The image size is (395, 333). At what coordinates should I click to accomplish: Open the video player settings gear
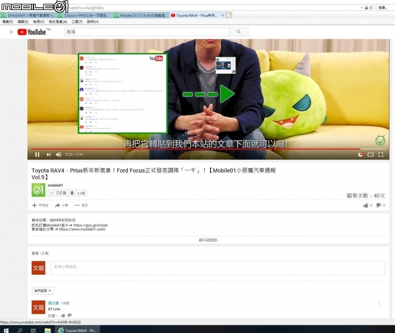pos(361,154)
